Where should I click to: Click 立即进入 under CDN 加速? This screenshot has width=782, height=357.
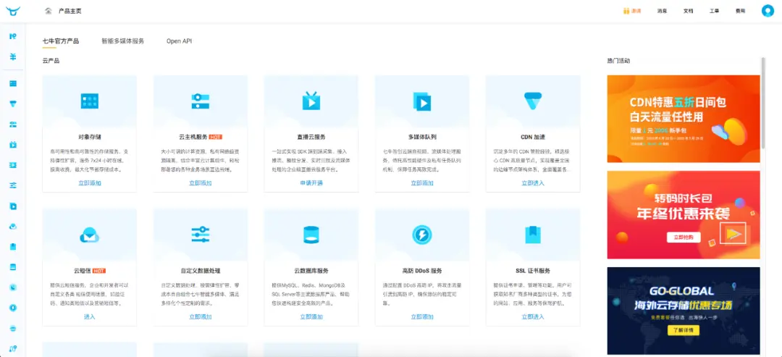533,183
